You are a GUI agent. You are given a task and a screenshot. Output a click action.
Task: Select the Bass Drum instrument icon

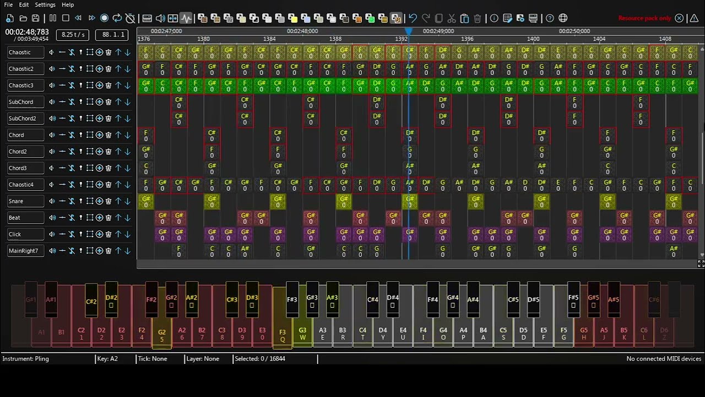point(228,18)
